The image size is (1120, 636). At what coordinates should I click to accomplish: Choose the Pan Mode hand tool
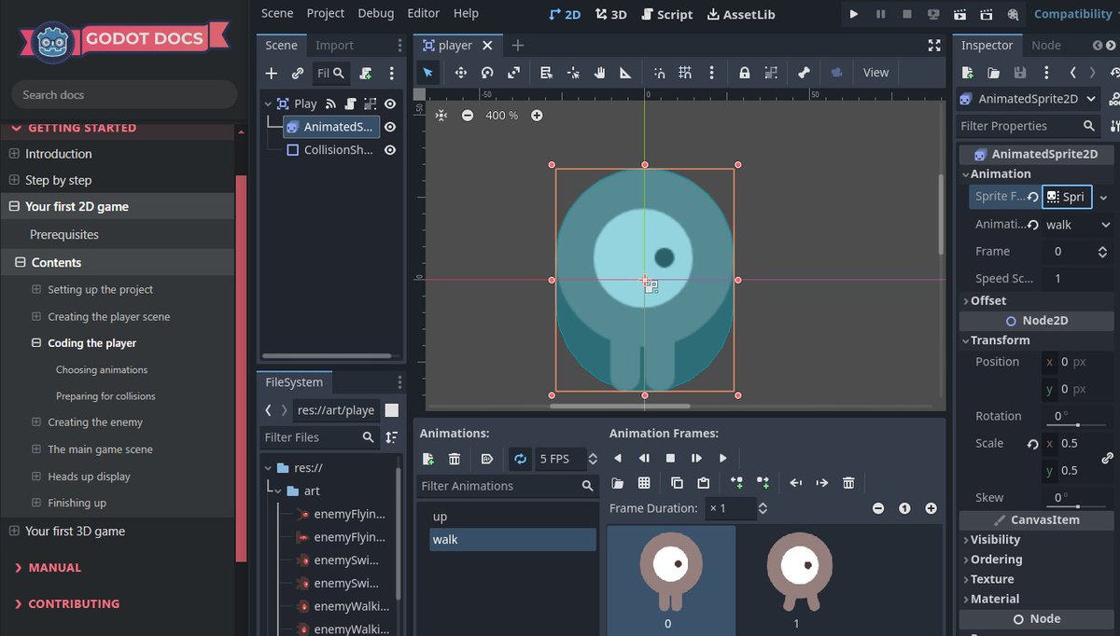click(x=599, y=73)
